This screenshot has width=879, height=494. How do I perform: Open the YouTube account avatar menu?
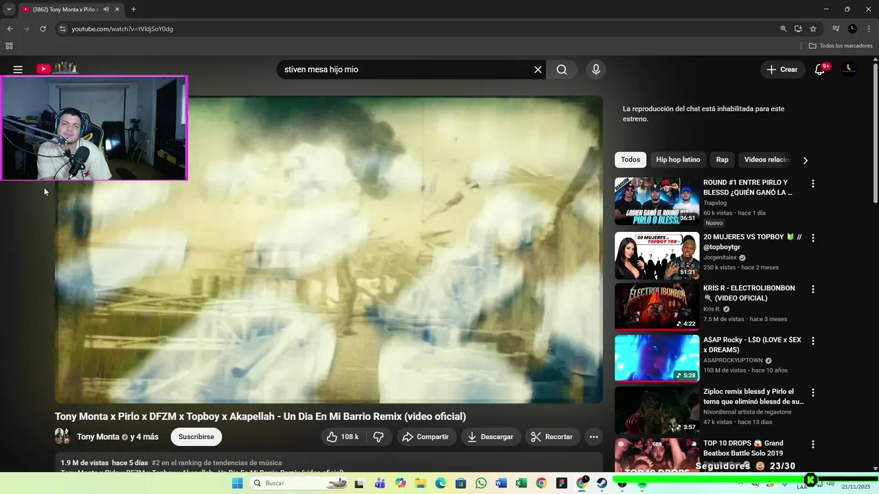click(x=849, y=69)
